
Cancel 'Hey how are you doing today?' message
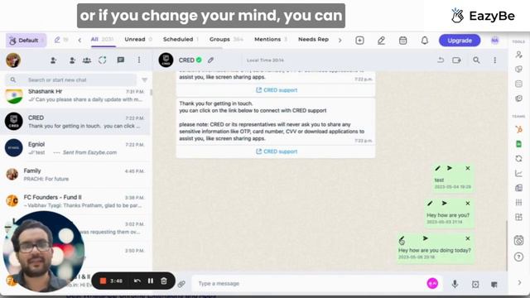pyautogui.click(x=468, y=238)
